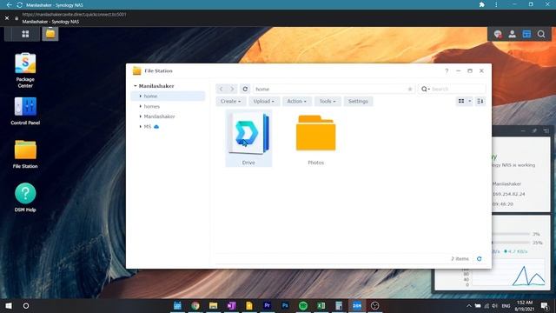
Task: Open the File Station sort options icon
Action: click(480, 101)
